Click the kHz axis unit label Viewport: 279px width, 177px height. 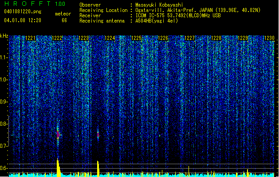[x=4, y=36]
